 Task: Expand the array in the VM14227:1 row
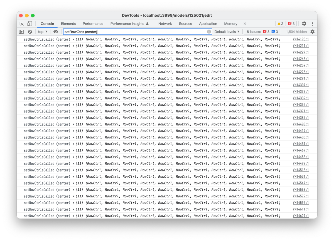pos(73,53)
